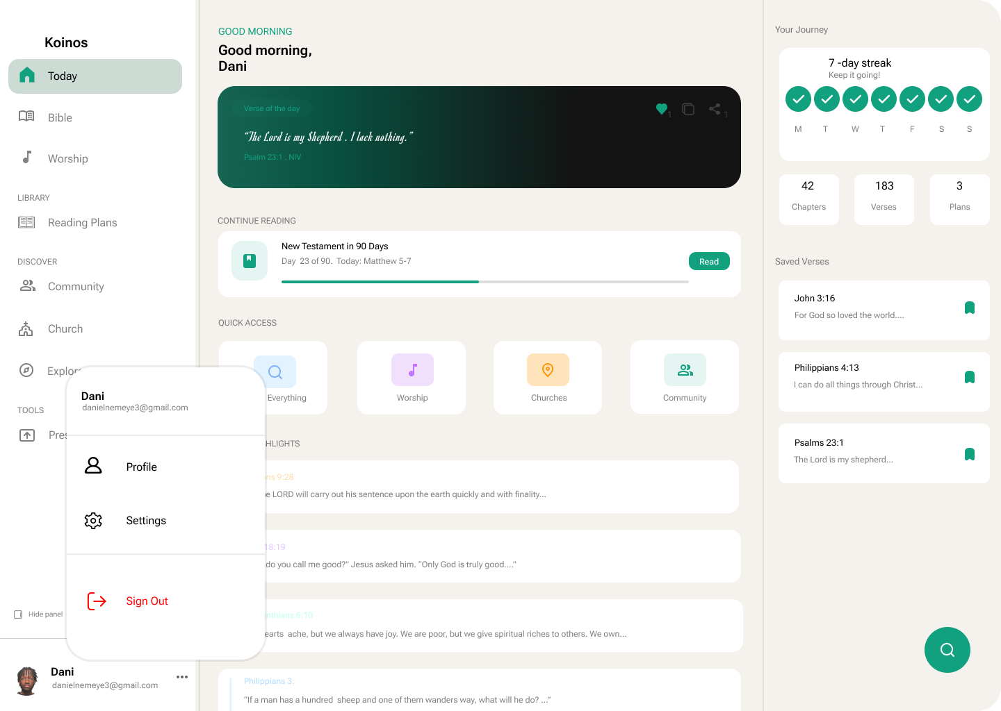Open Churches from Quick Access
The image size is (1001, 711).
pyautogui.click(x=548, y=377)
